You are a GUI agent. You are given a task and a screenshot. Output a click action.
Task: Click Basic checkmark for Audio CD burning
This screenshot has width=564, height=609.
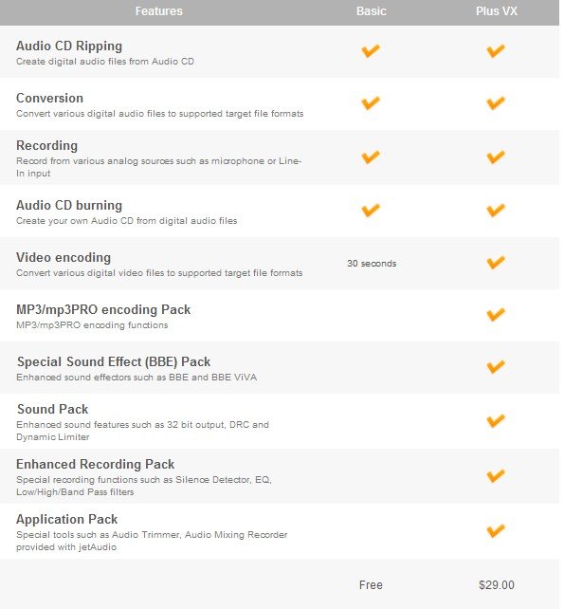[x=371, y=211]
